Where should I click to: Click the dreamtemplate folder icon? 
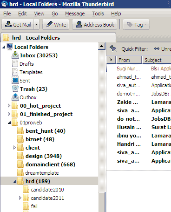20,173
